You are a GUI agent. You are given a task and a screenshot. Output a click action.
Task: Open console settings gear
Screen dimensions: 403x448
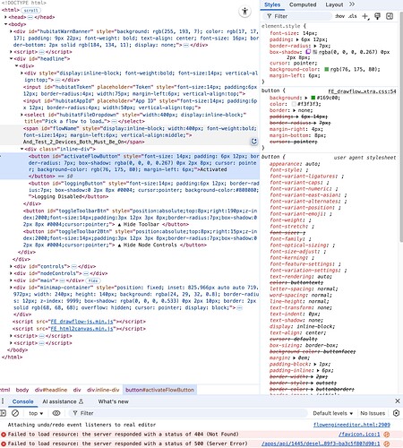pos(396,413)
